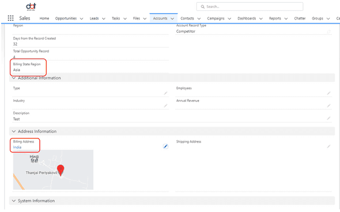Switch to the Contacts tab

point(187,18)
